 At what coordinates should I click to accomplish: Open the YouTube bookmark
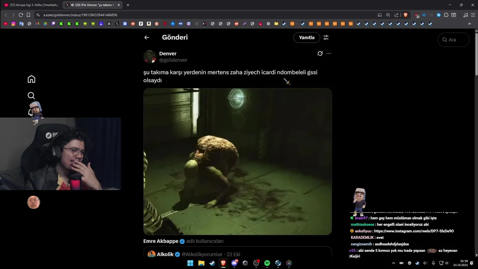click(6, 24)
